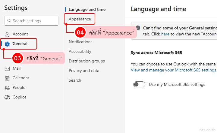Click the People icon in sidebar
217x133 pixels.
pyautogui.click(x=7, y=88)
